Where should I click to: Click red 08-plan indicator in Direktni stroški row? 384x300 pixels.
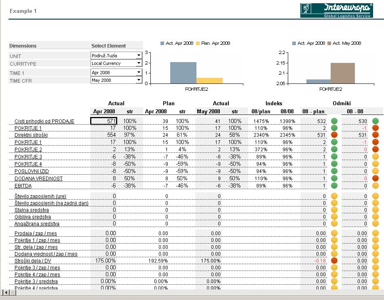334,135
